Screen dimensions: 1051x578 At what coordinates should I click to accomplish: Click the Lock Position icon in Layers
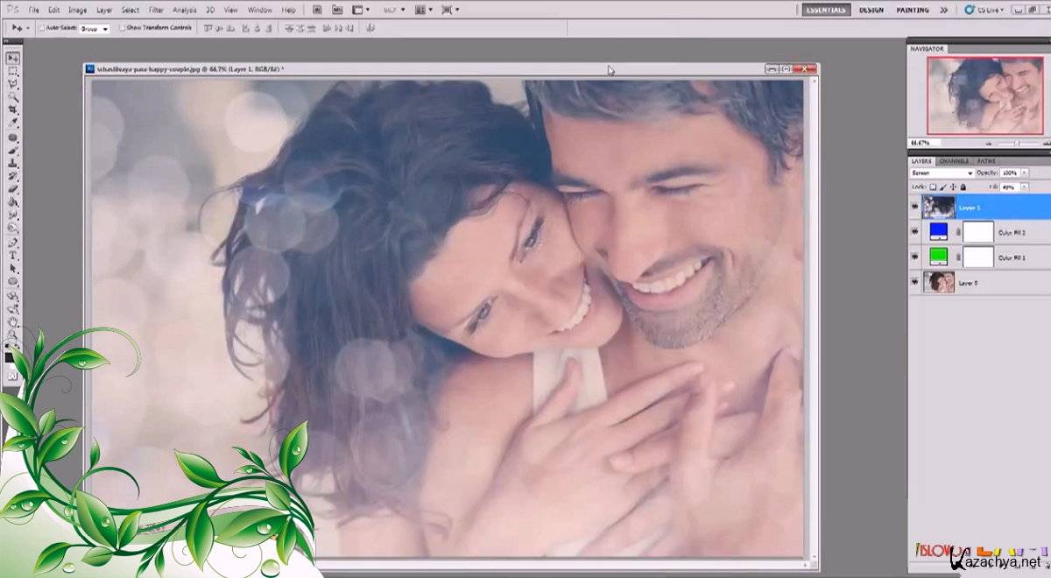[x=953, y=187]
